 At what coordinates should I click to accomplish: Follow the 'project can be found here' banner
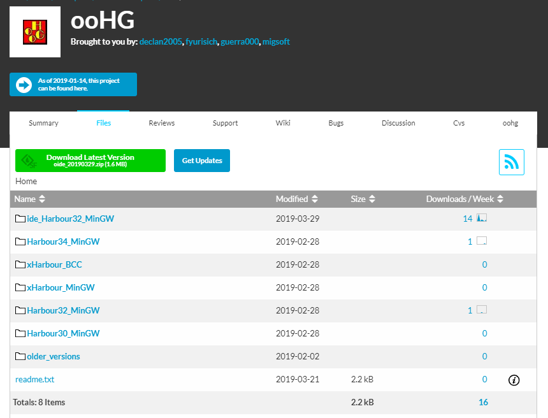(73, 85)
